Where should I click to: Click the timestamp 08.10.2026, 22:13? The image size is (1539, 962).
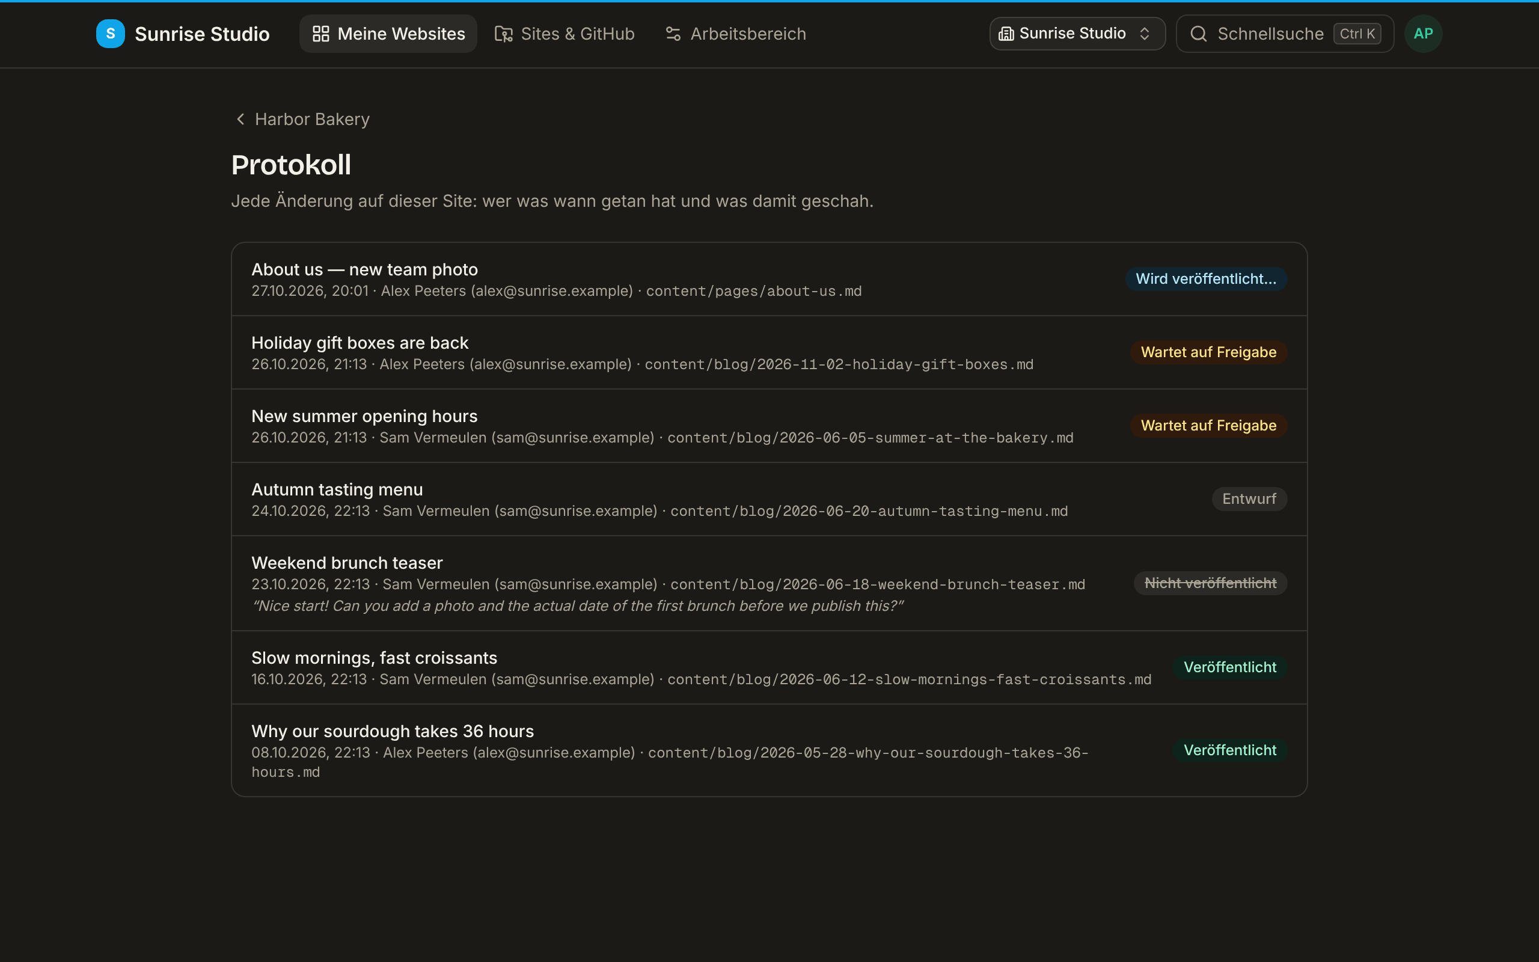click(310, 752)
